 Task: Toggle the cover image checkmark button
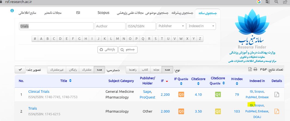tap(20, 70)
